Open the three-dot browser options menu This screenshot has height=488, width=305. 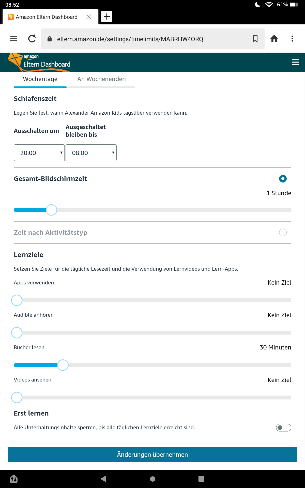click(x=292, y=39)
